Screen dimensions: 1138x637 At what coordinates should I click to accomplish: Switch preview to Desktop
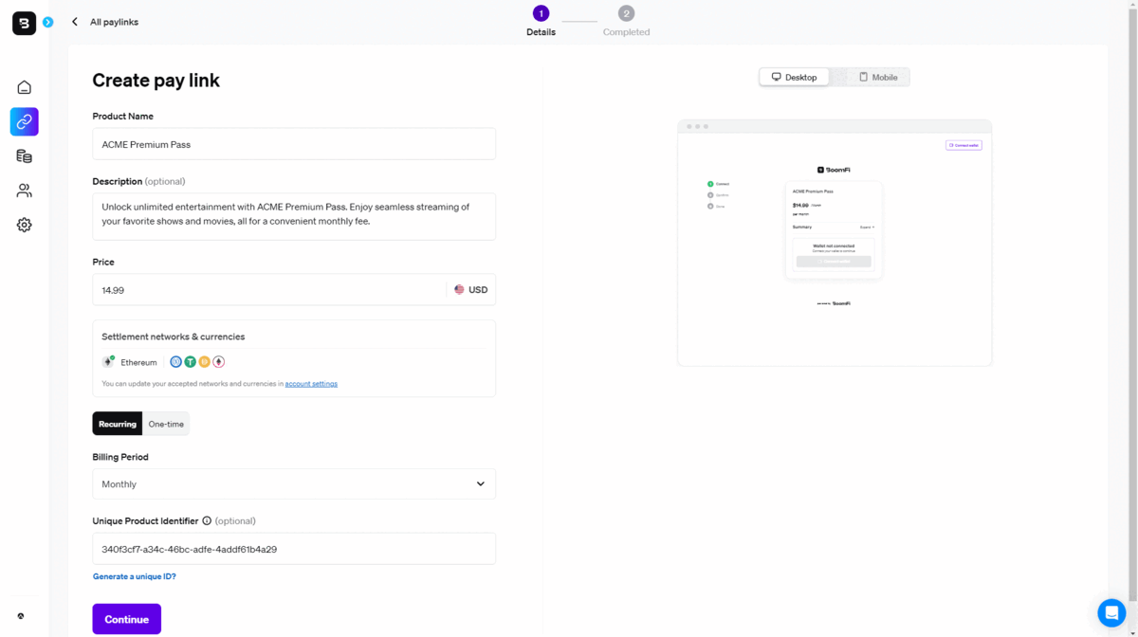(794, 77)
